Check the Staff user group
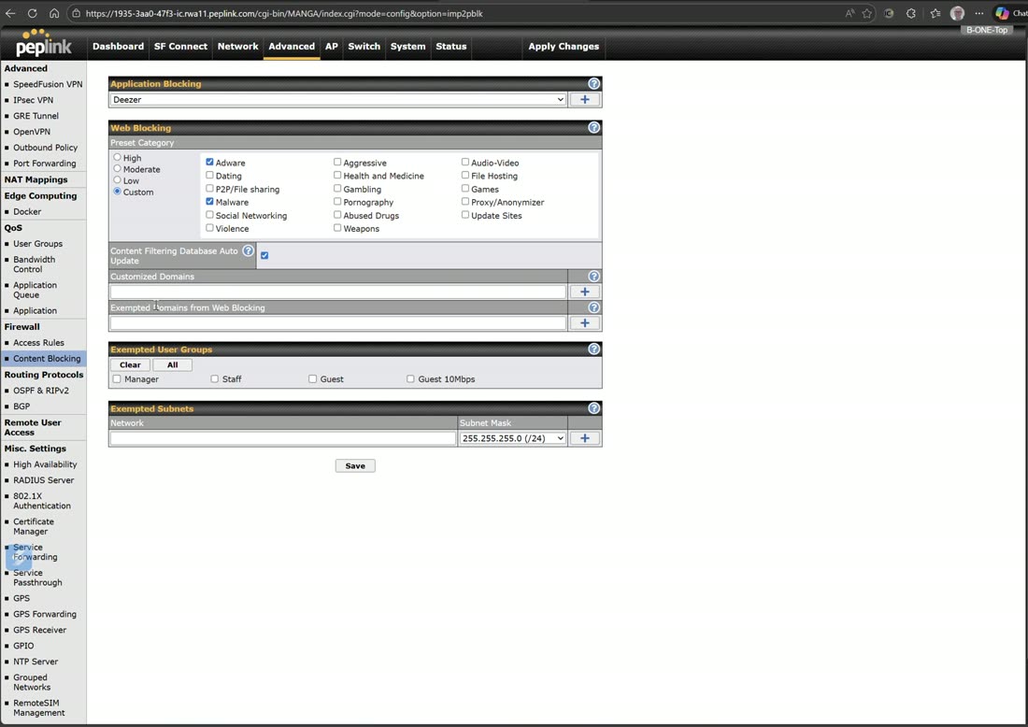This screenshot has width=1028, height=727. coord(214,378)
